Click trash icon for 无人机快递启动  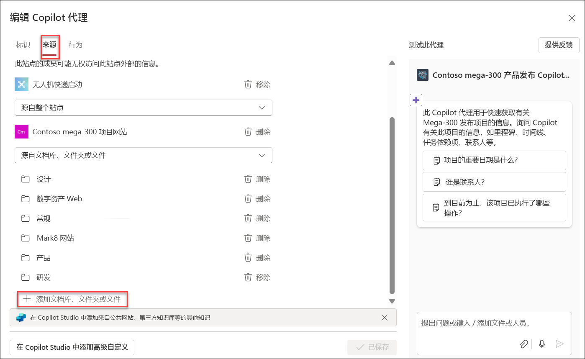248,85
